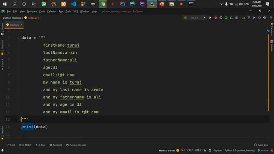This screenshot has height=154, width=274.
Task: Run with coverage icon in toolbar
Action: click(221, 18)
